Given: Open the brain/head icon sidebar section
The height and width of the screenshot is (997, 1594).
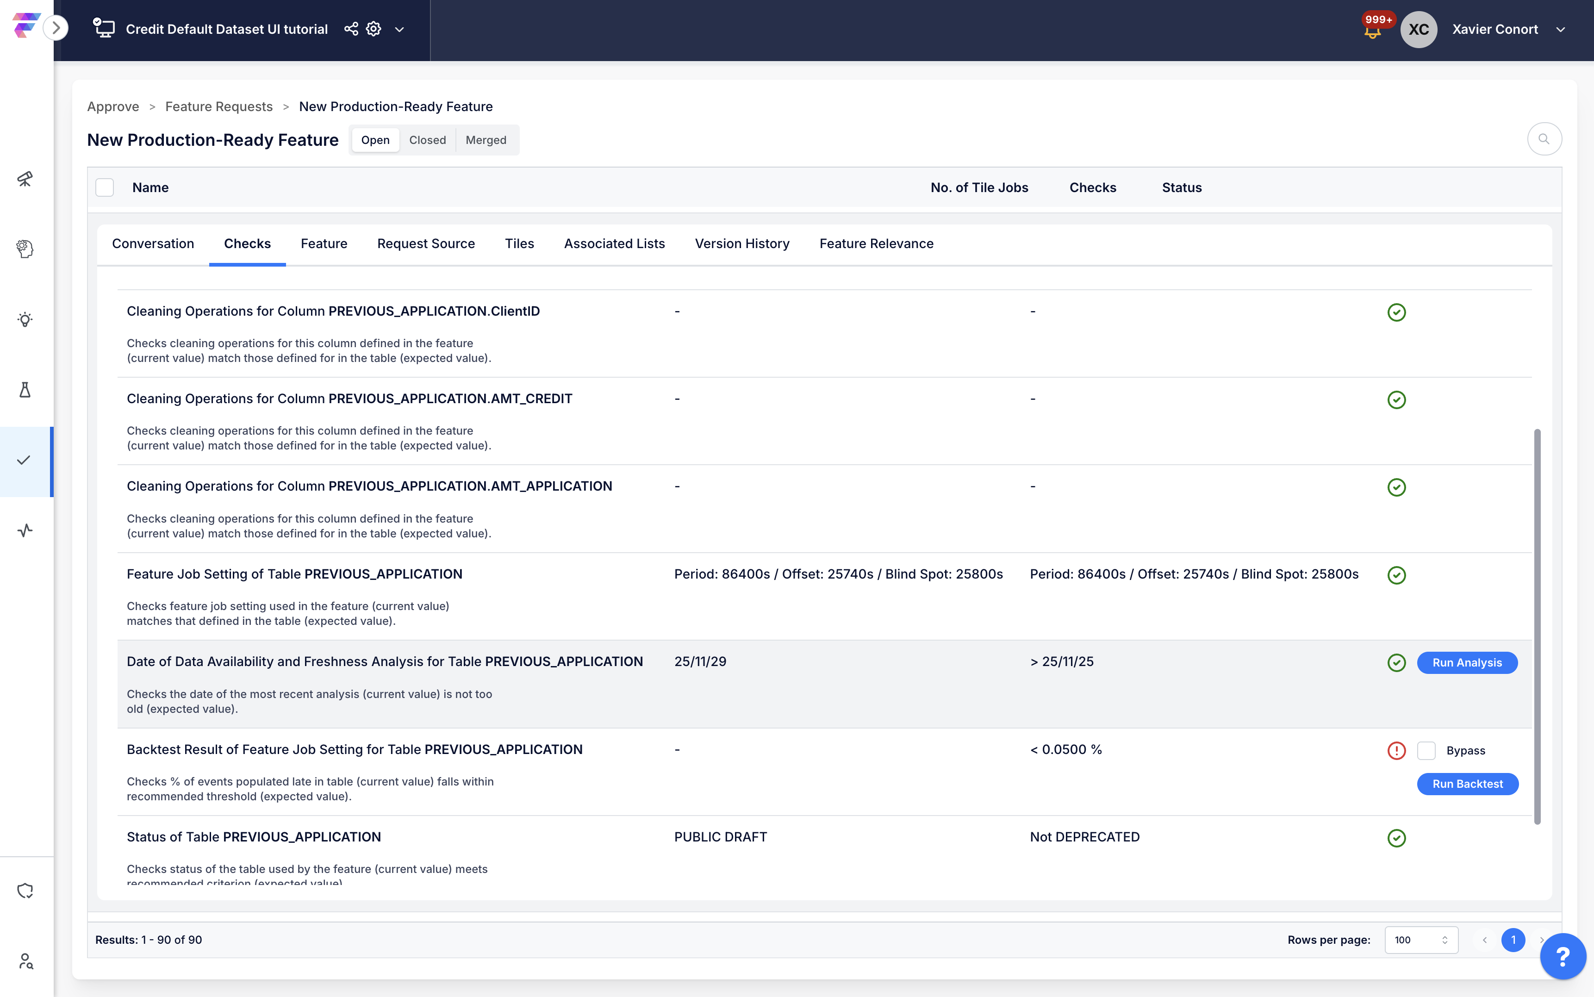Looking at the screenshot, I should (x=25, y=249).
